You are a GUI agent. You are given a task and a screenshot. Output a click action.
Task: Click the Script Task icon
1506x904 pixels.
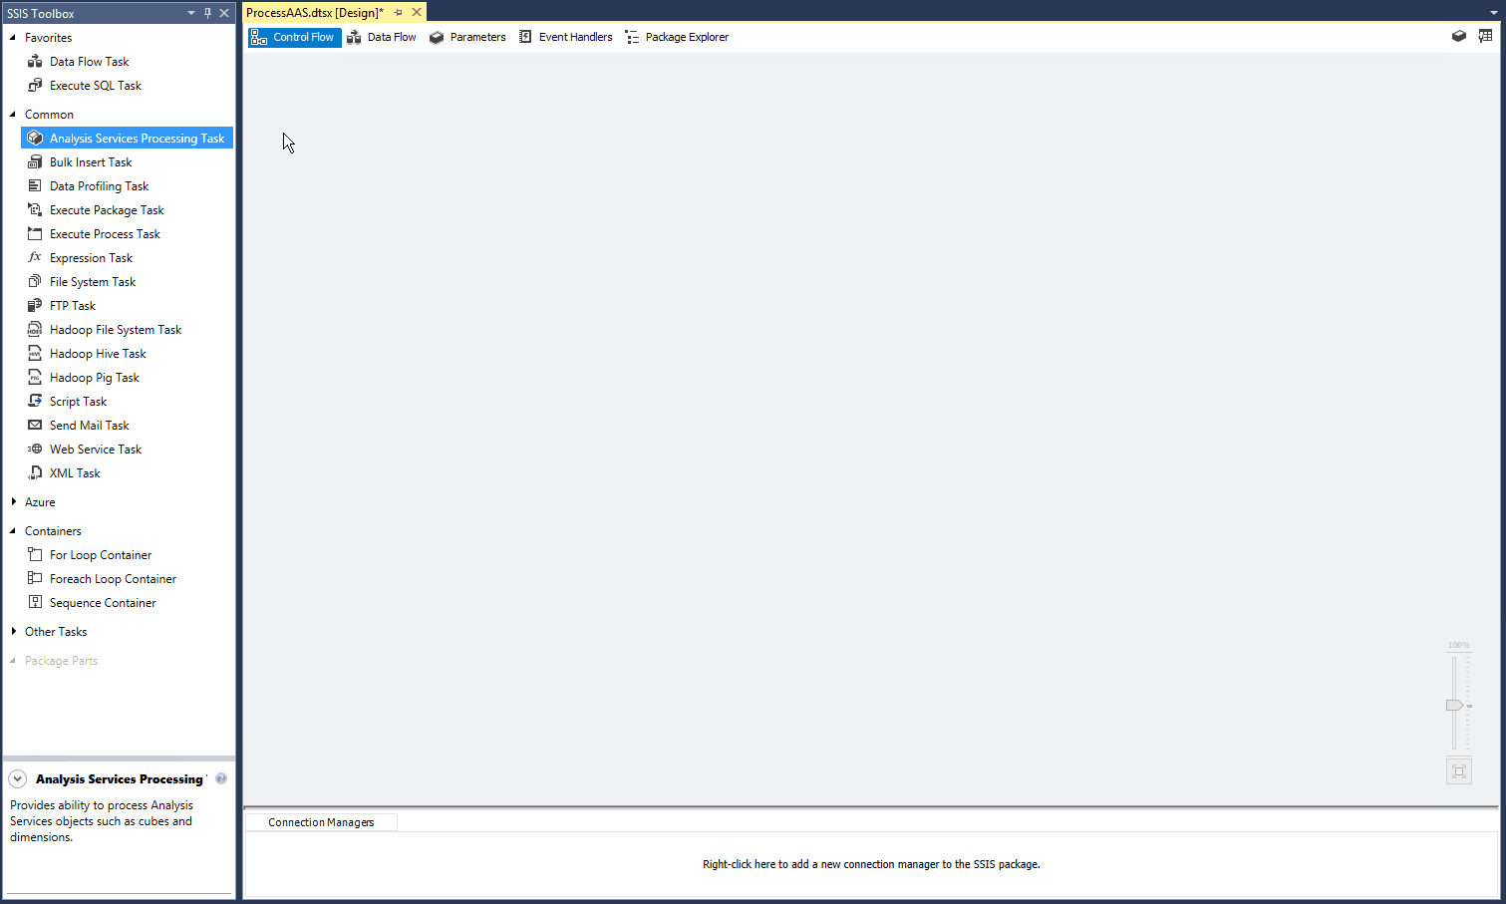(x=35, y=401)
